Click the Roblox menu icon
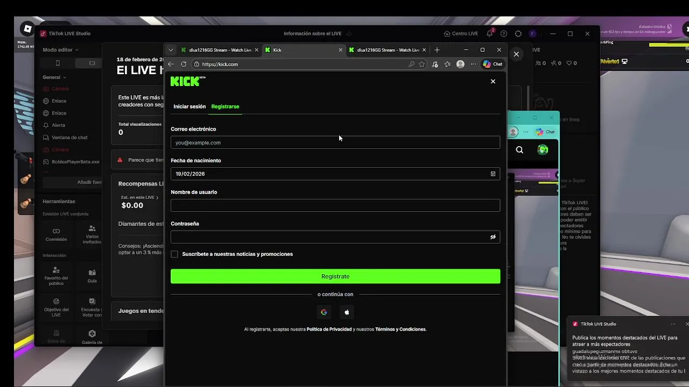The height and width of the screenshot is (387, 689). click(x=27, y=28)
